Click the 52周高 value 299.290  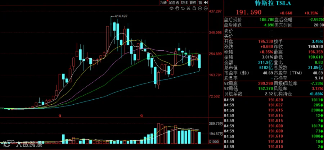266,83
